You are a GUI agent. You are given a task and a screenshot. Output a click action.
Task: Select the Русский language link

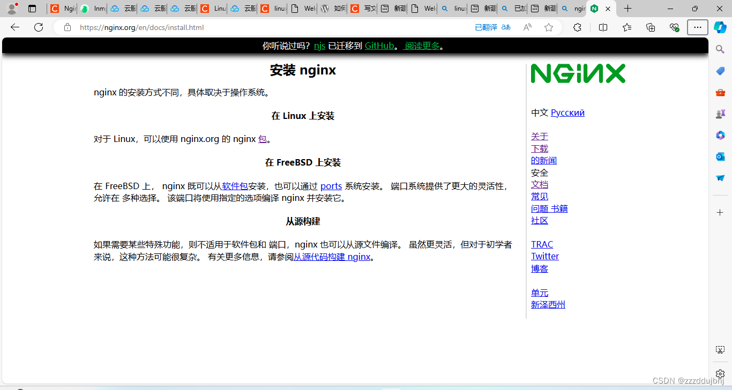tap(567, 112)
